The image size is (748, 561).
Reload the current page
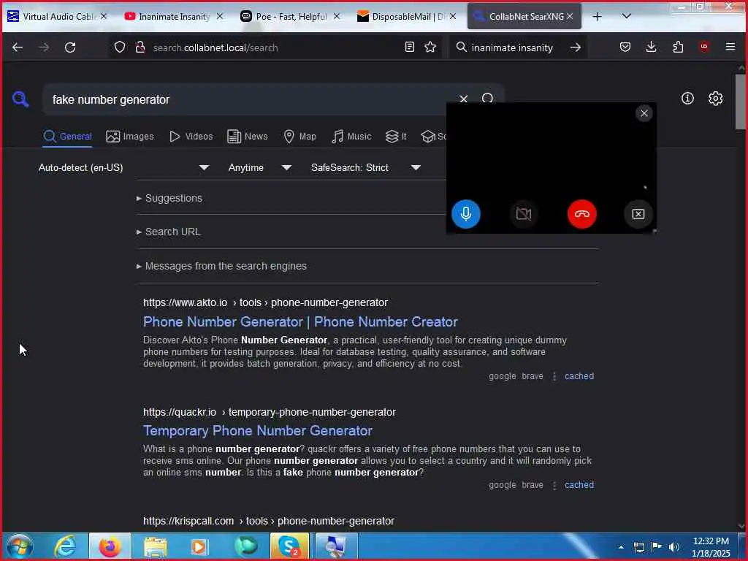click(x=70, y=47)
